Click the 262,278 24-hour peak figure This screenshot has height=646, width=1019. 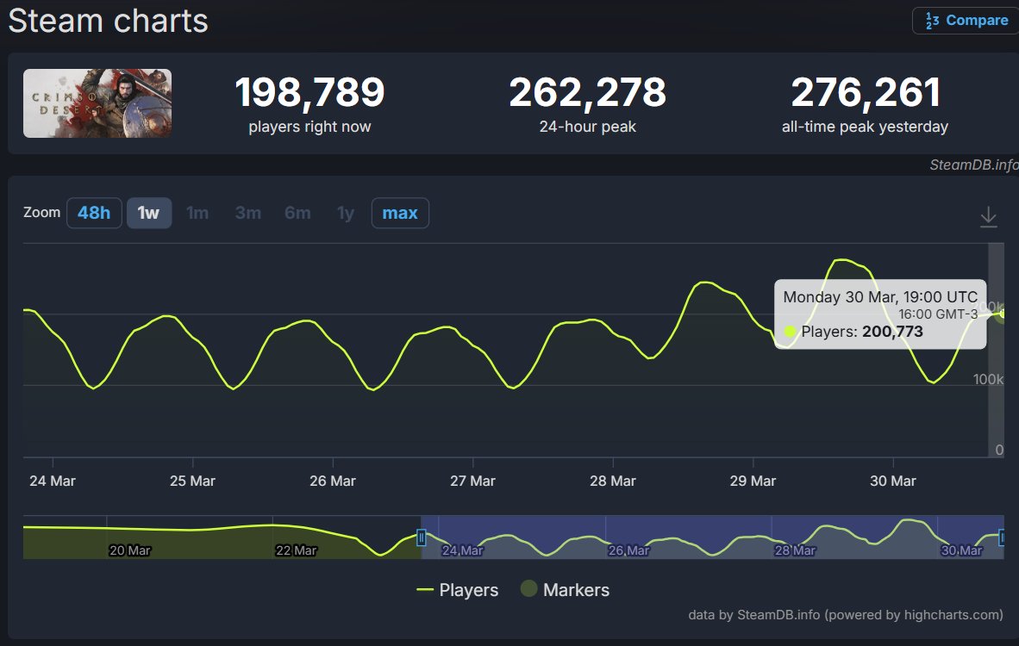[x=587, y=92]
